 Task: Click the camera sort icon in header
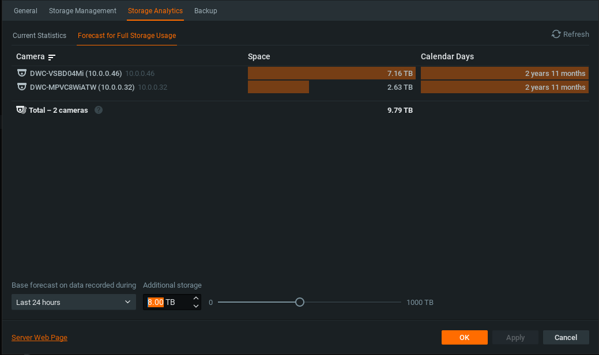(x=52, y=57)
